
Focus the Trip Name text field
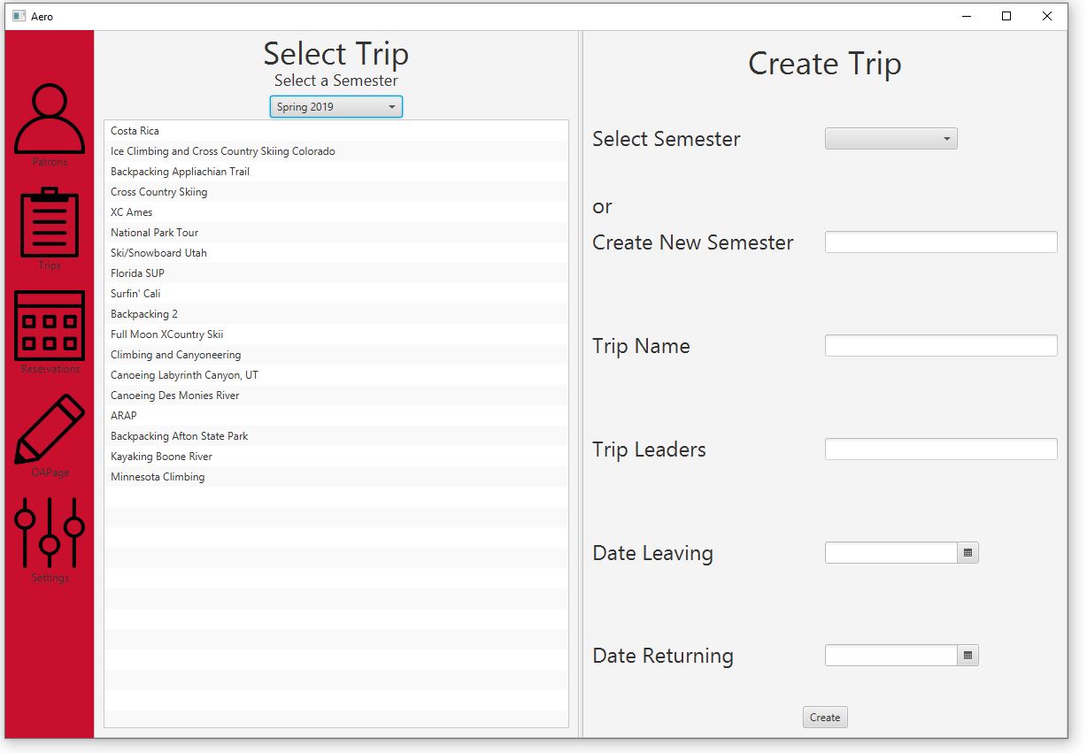(x=940, y=346)
